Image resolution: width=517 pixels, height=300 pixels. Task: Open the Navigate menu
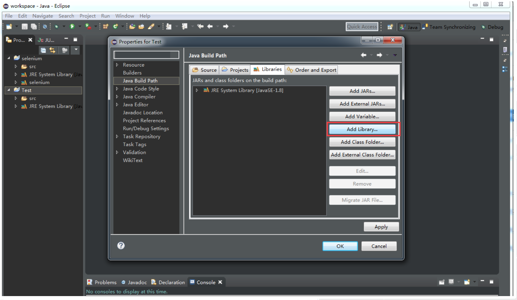[42, 16]
